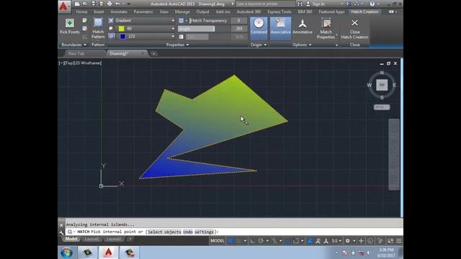Expand the Origin panel

point(259,45)
